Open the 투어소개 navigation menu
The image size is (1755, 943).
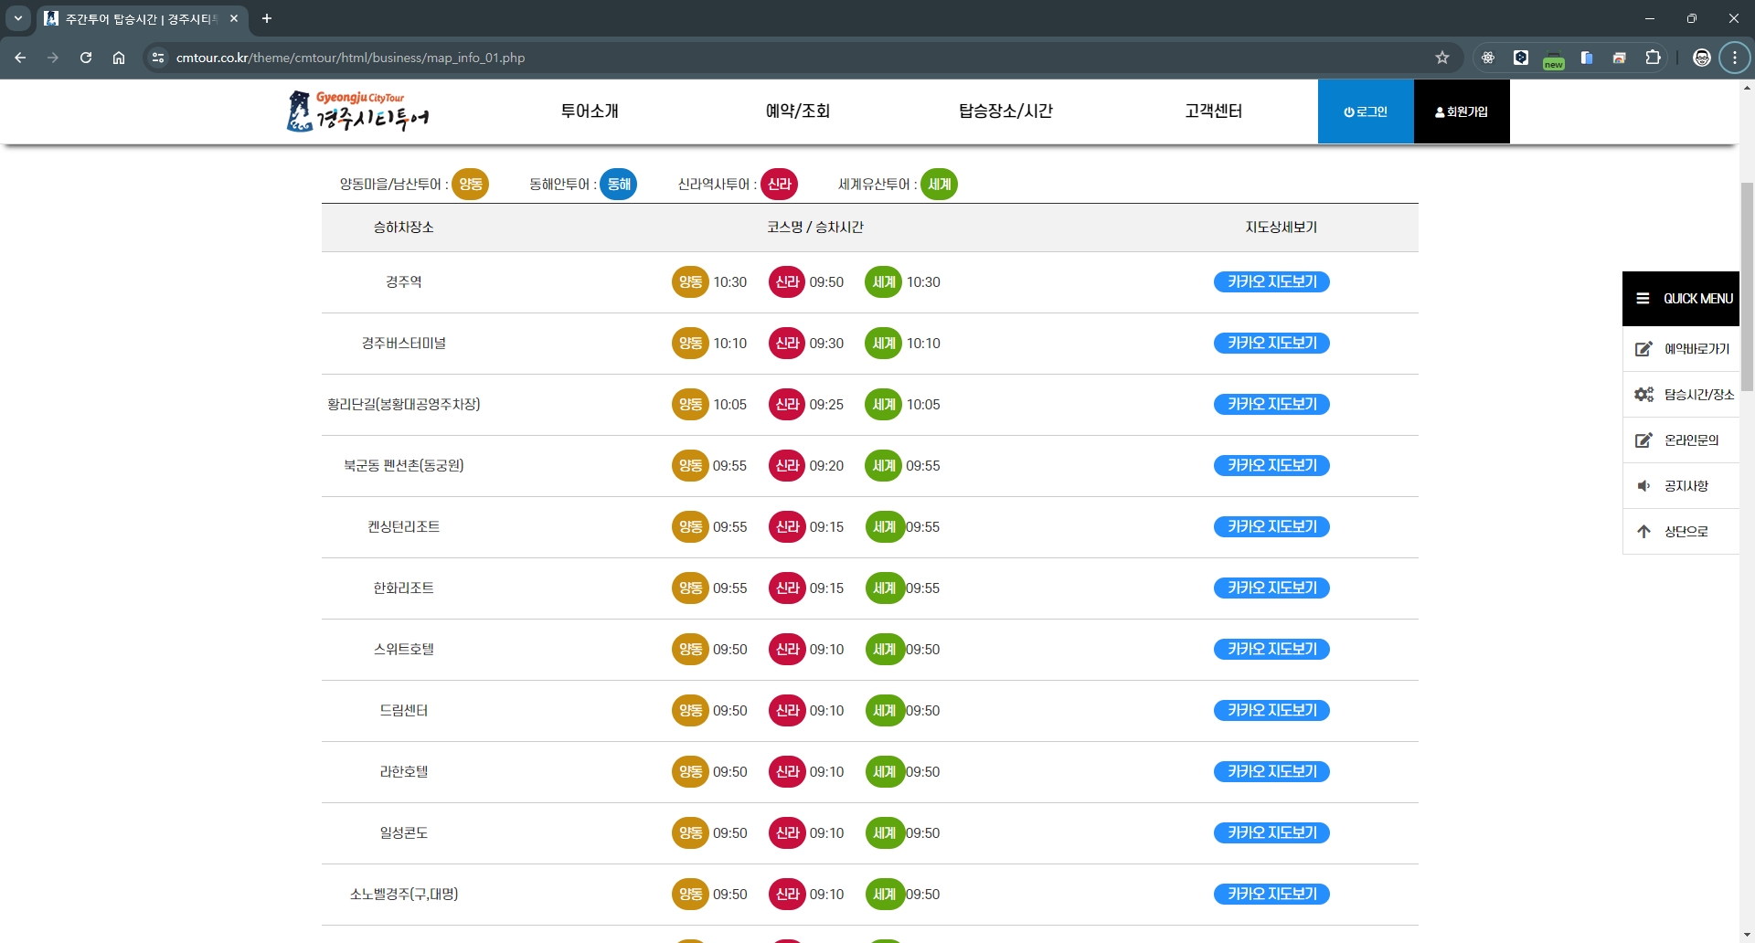pos(590,111)
